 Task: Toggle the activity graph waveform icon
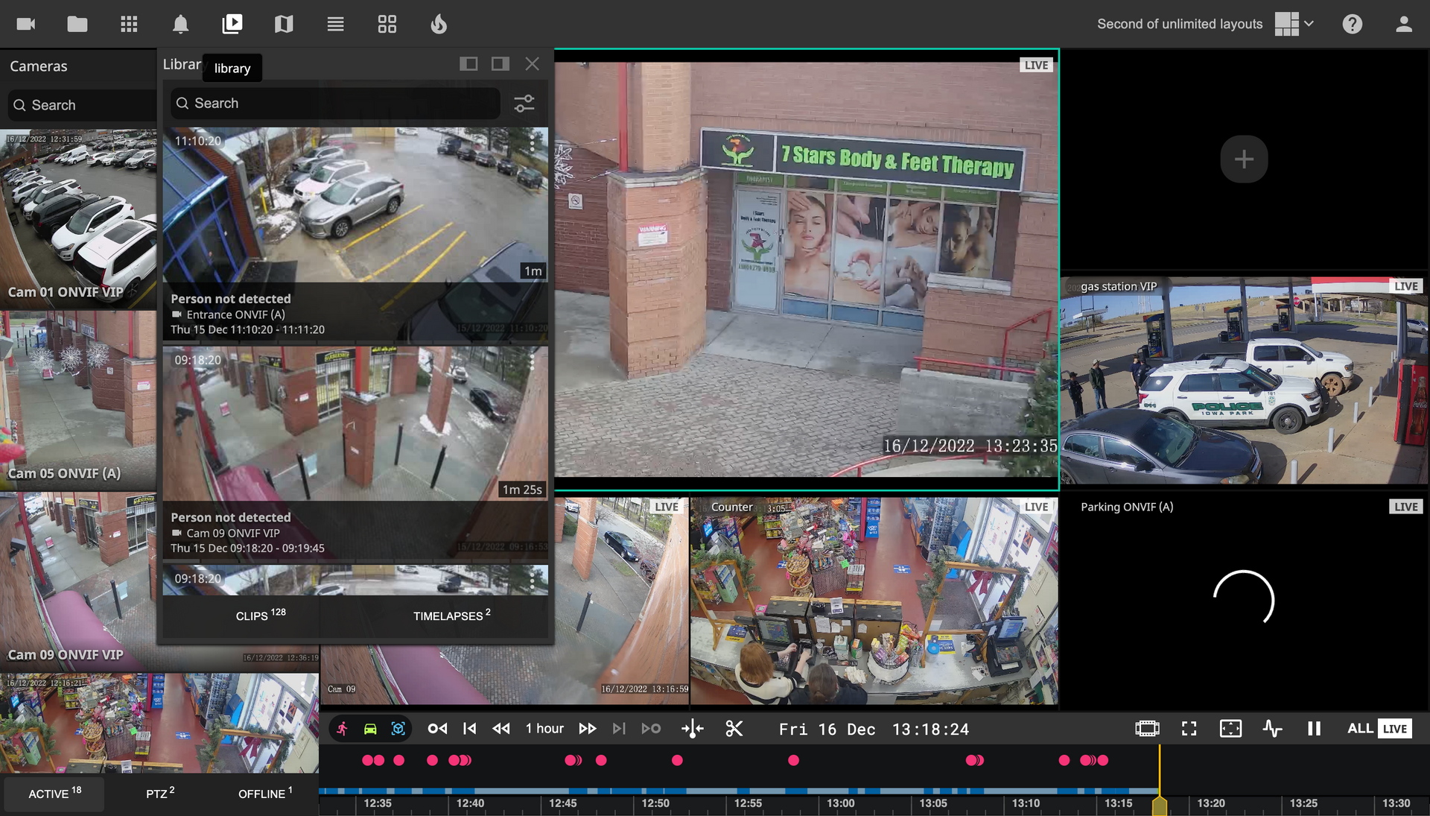[x=1273, y=729]
